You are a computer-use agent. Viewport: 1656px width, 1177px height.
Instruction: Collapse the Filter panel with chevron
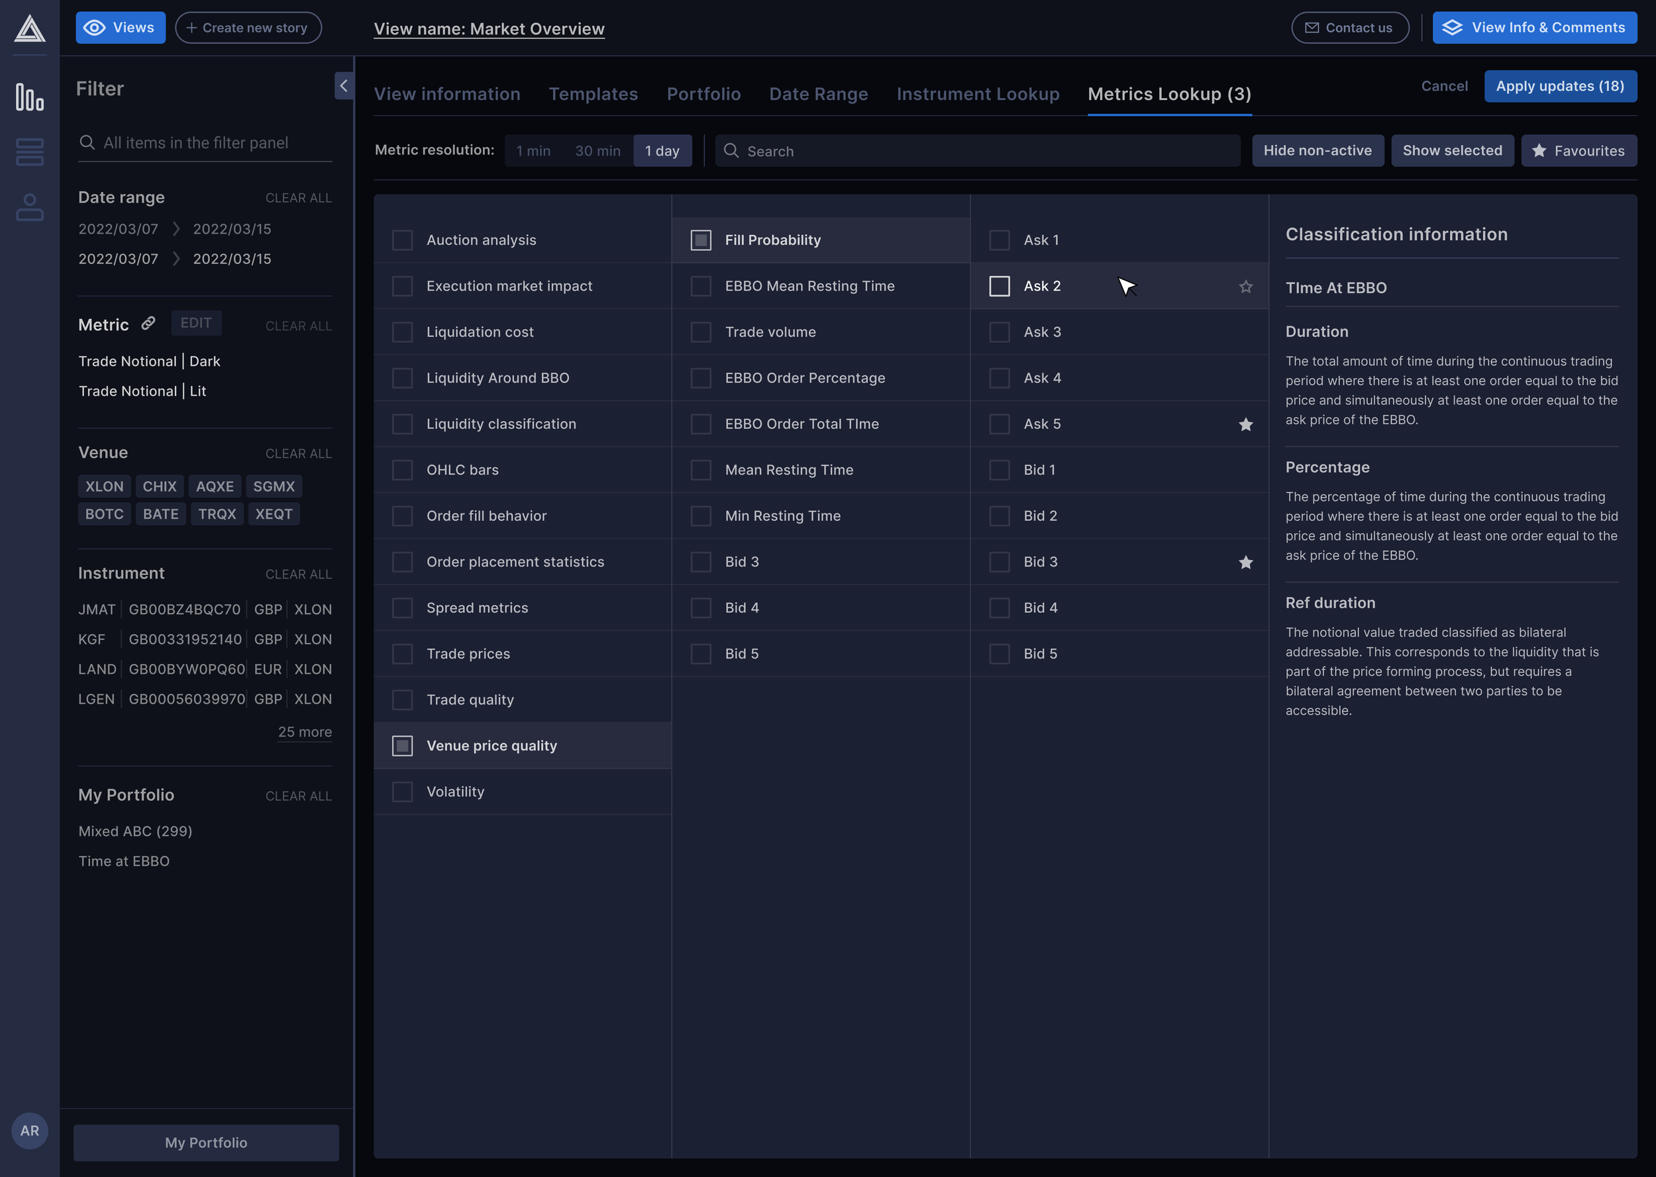click(344, 85)
